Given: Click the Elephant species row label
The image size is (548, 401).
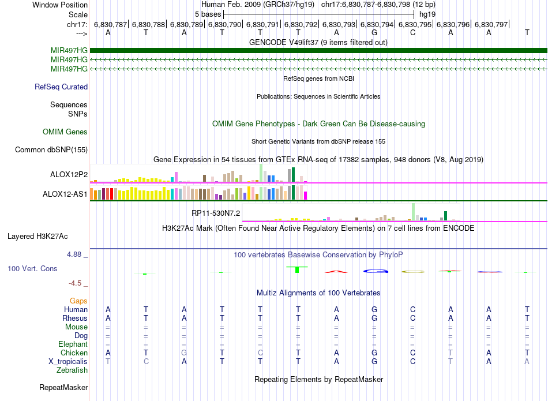Looking at the screenshot, I should pyautogui.click(x=73, y=344).
